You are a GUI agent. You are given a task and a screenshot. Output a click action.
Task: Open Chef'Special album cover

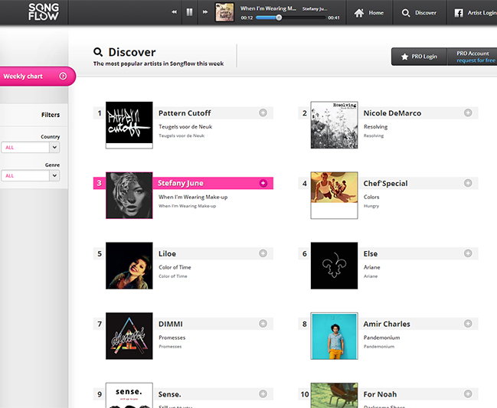tap(335, 195)
